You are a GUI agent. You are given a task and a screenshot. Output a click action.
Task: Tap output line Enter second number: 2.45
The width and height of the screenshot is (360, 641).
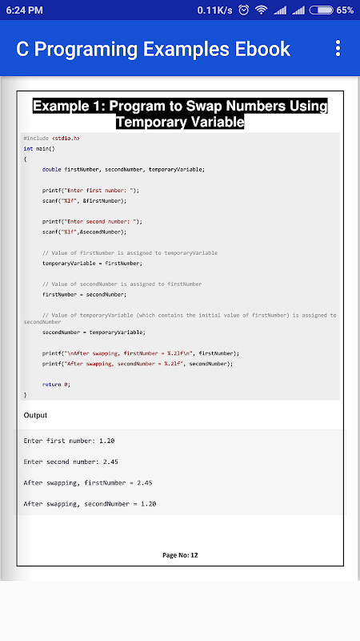[x=71, y=462]
